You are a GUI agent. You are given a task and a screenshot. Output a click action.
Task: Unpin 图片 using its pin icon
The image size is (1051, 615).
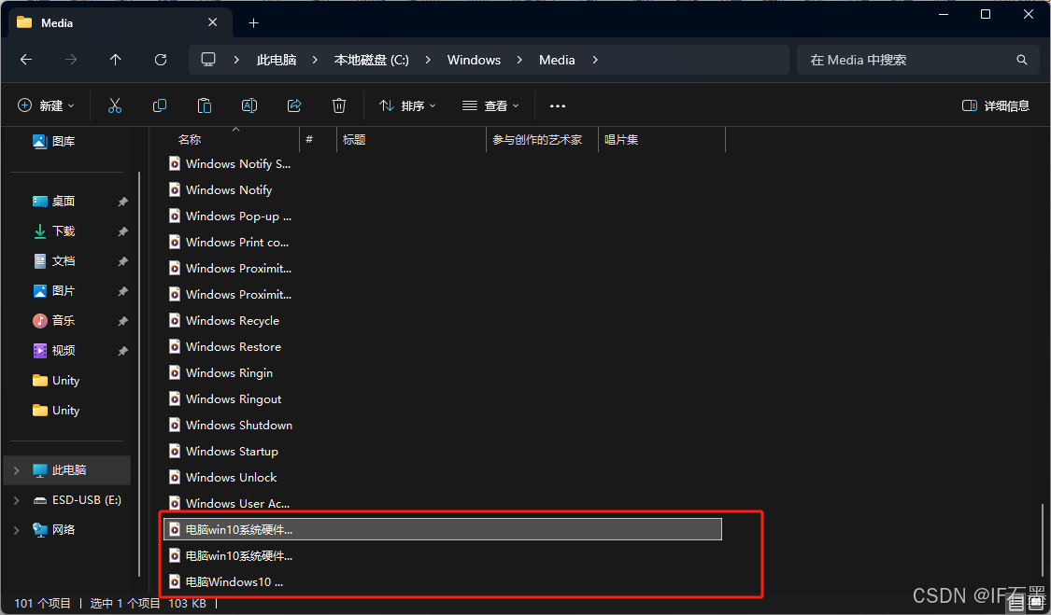coord(122,291)
